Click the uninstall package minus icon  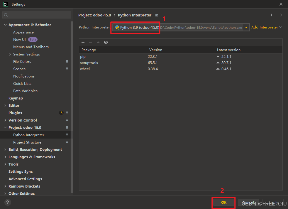(x=91, y=42)
